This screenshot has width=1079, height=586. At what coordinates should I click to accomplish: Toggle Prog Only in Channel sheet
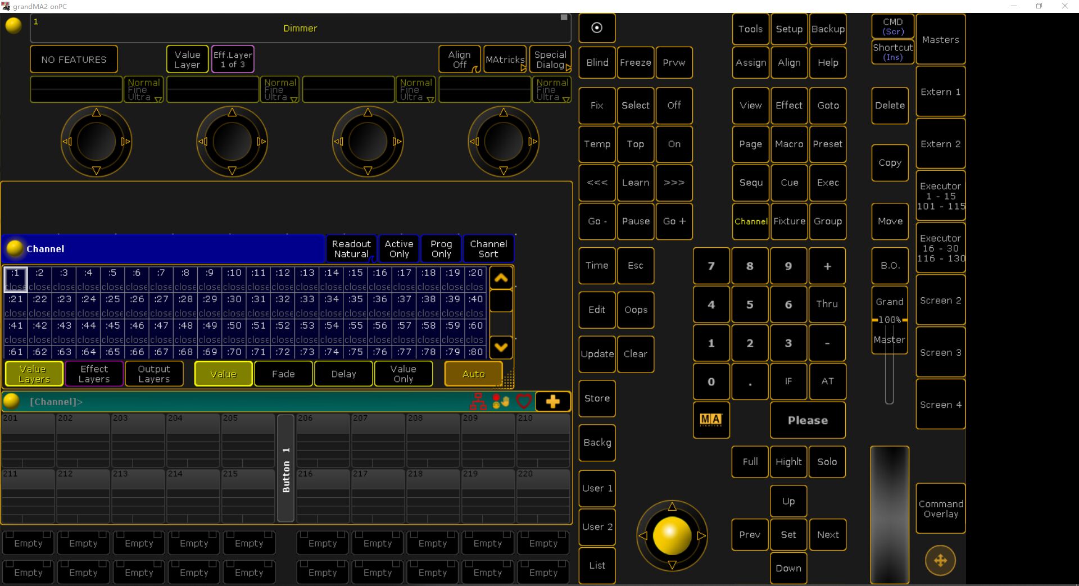[441, 248]
